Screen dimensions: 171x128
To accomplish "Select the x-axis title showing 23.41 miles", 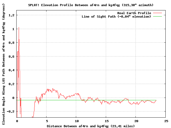I will click(x=91, y=126).
